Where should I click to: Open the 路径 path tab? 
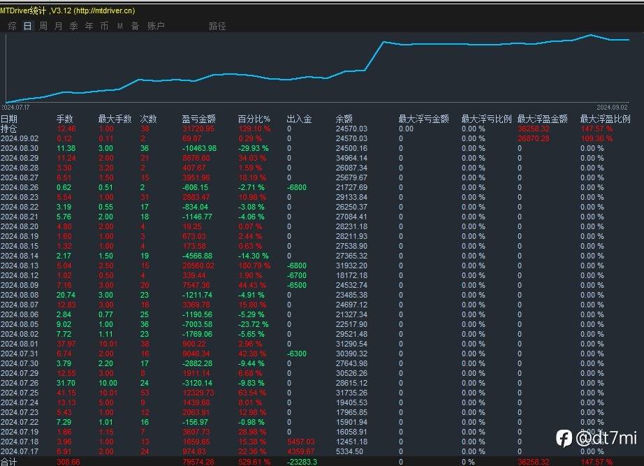tap(217, 26)
